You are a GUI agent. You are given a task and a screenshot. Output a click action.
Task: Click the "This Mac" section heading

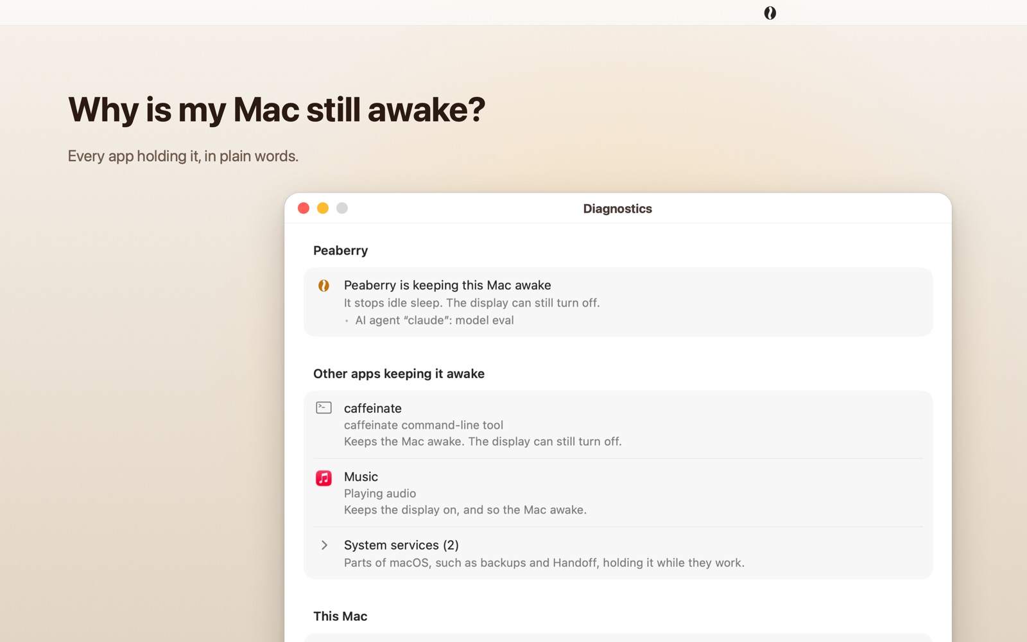click(x=340, y=616)
